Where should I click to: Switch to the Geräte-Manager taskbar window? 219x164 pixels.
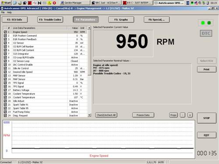[75, 3]
